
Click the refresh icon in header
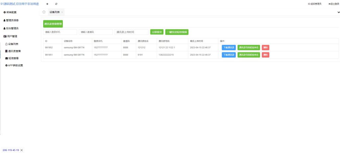click(56, 4)
